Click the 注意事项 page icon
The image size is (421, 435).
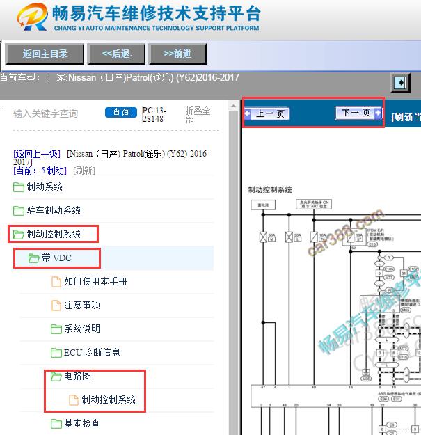[56, 305]
